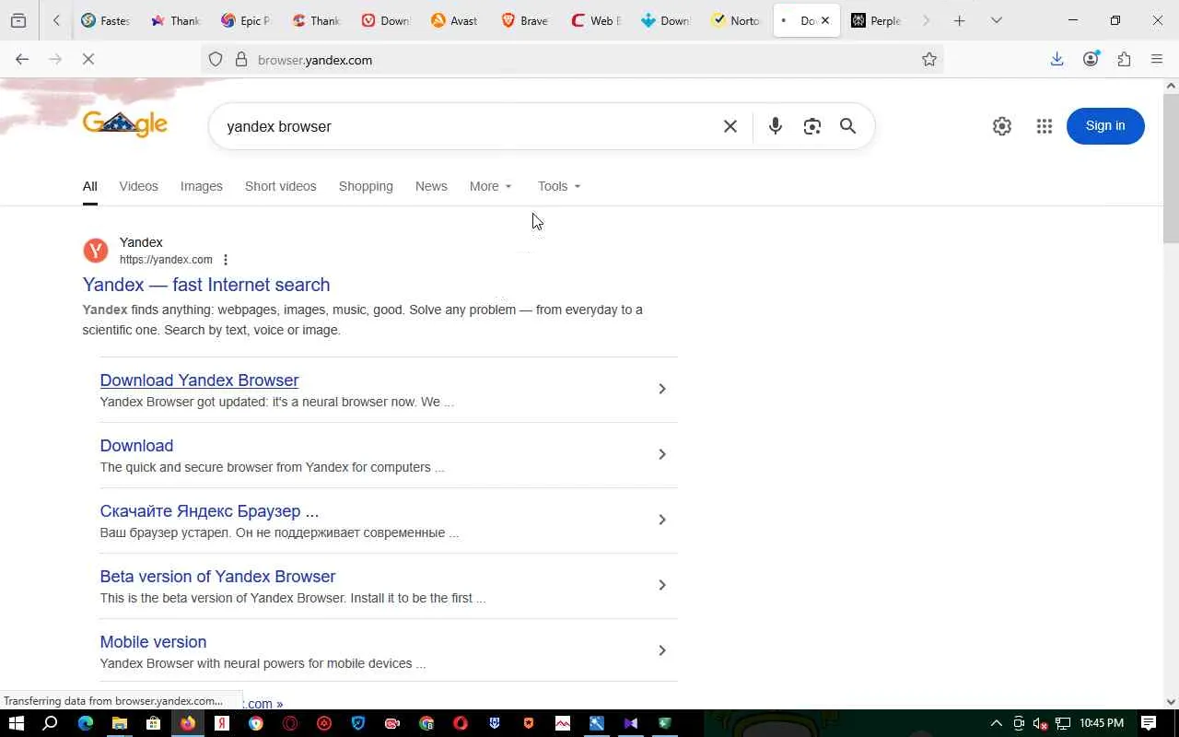Expand the search Tools menu
Image resolution: width=1179 pixels, height=737 pixels.
pos(559,186)
